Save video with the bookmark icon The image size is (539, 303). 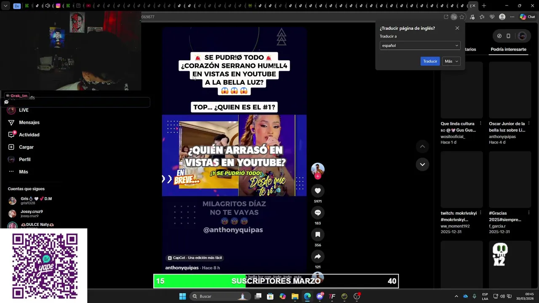click(x=318, y=234)
